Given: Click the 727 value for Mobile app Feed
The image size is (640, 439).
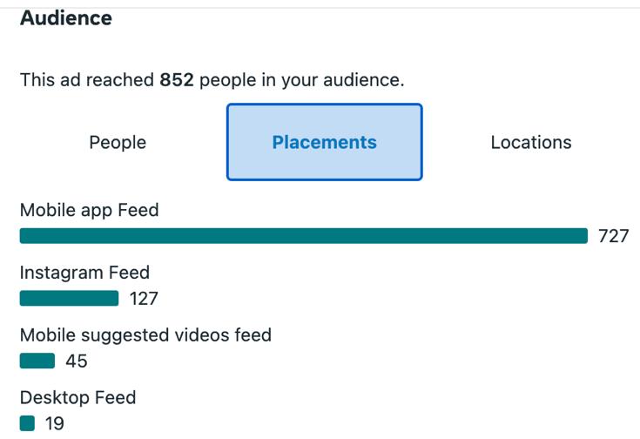Looking at the screenshot, I should click(613, 236).
